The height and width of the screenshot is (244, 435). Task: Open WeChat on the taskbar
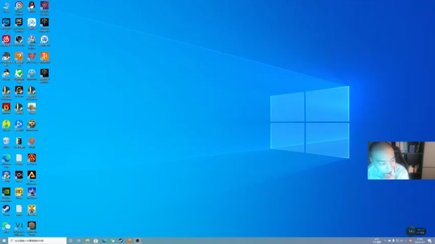point(113,241)
